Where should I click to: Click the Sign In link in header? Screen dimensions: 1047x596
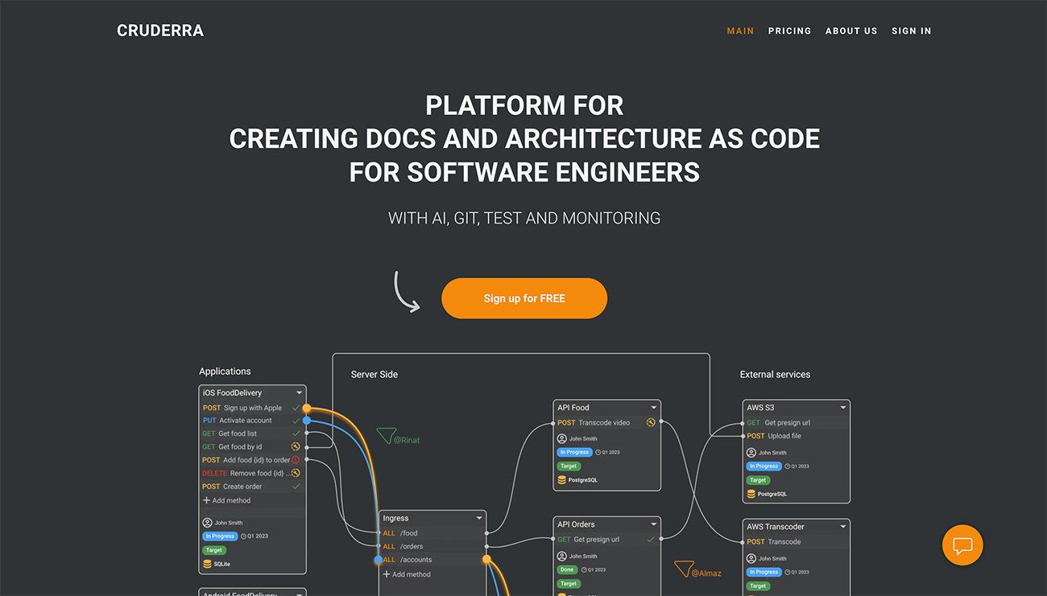coord(911,31)
